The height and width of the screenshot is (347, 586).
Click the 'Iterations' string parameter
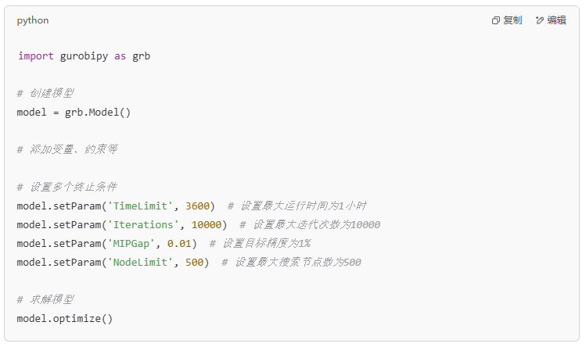pos(143,224)
